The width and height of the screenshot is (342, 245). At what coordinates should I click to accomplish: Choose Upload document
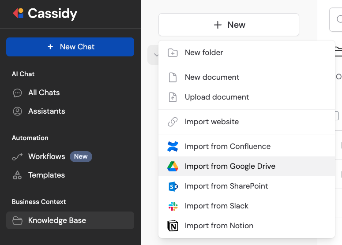click(x=247, y=97)
